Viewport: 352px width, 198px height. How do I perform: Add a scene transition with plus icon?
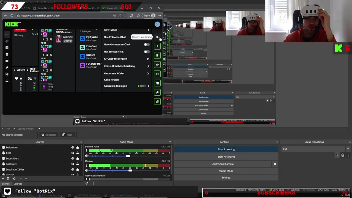pyautogui.click(x=337, y=155)
